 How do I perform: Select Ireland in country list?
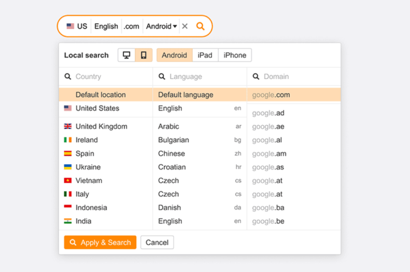[106, 140]
